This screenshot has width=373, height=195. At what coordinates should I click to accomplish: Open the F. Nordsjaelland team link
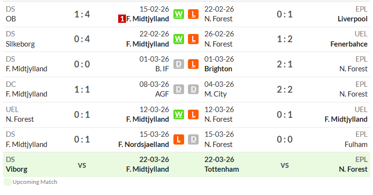144,145
